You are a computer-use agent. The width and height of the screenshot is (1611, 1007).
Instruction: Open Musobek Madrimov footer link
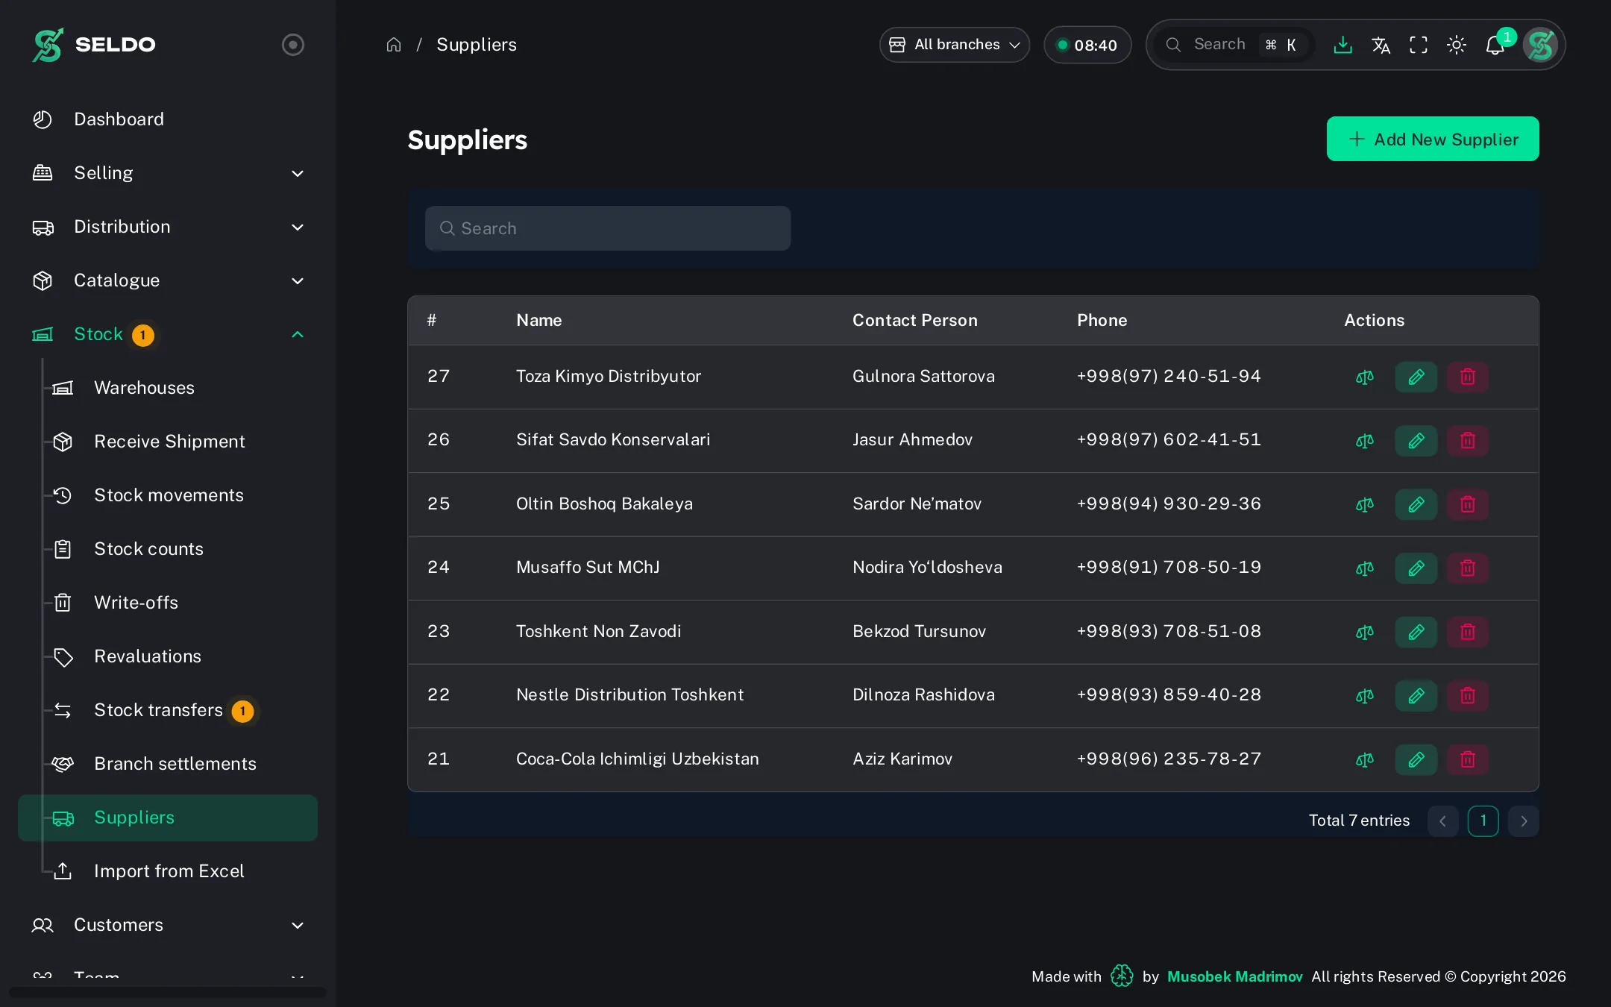click(1234, 976)
